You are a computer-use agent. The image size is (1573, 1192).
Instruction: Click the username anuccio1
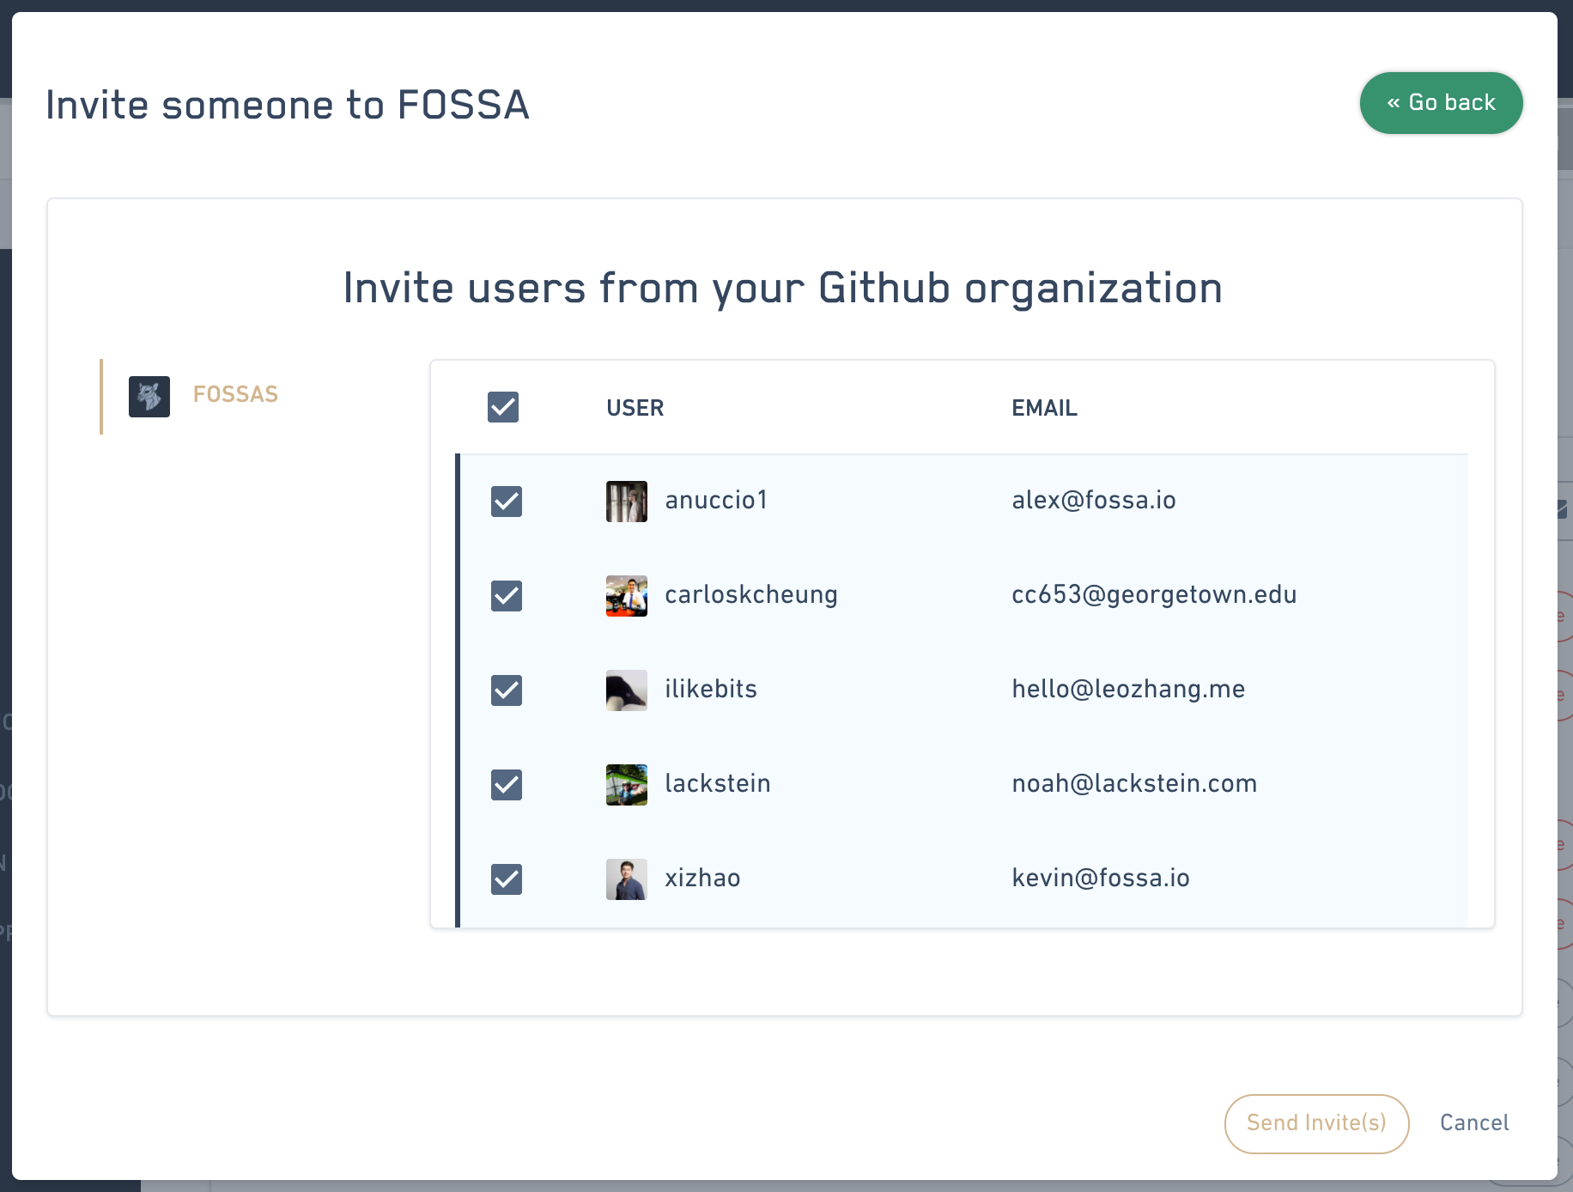point(716,500)
